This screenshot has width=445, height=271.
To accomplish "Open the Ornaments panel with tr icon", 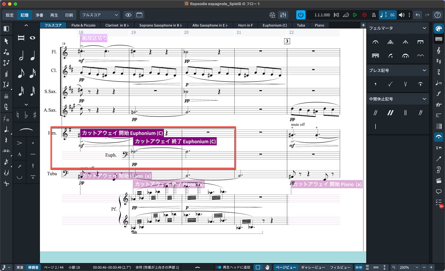I will [438, 105].
